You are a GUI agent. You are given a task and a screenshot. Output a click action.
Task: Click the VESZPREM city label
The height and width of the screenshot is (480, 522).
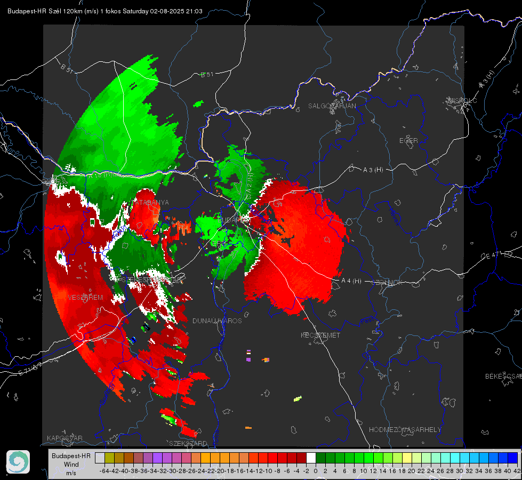[85, 298]
